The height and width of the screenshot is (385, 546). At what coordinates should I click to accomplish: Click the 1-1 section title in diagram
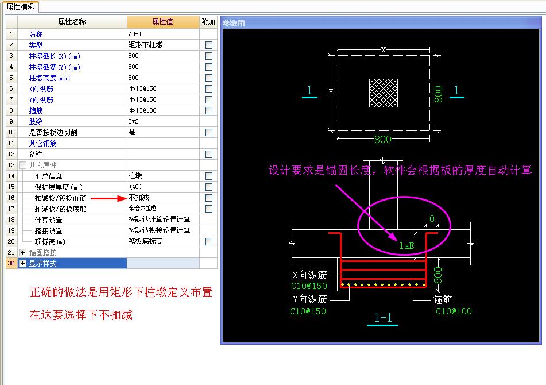tap(383, 317)
